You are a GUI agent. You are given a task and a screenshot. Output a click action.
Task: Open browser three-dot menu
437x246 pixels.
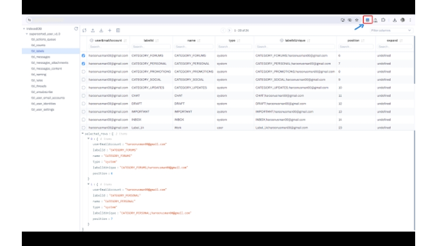click(x=410, y=20)
